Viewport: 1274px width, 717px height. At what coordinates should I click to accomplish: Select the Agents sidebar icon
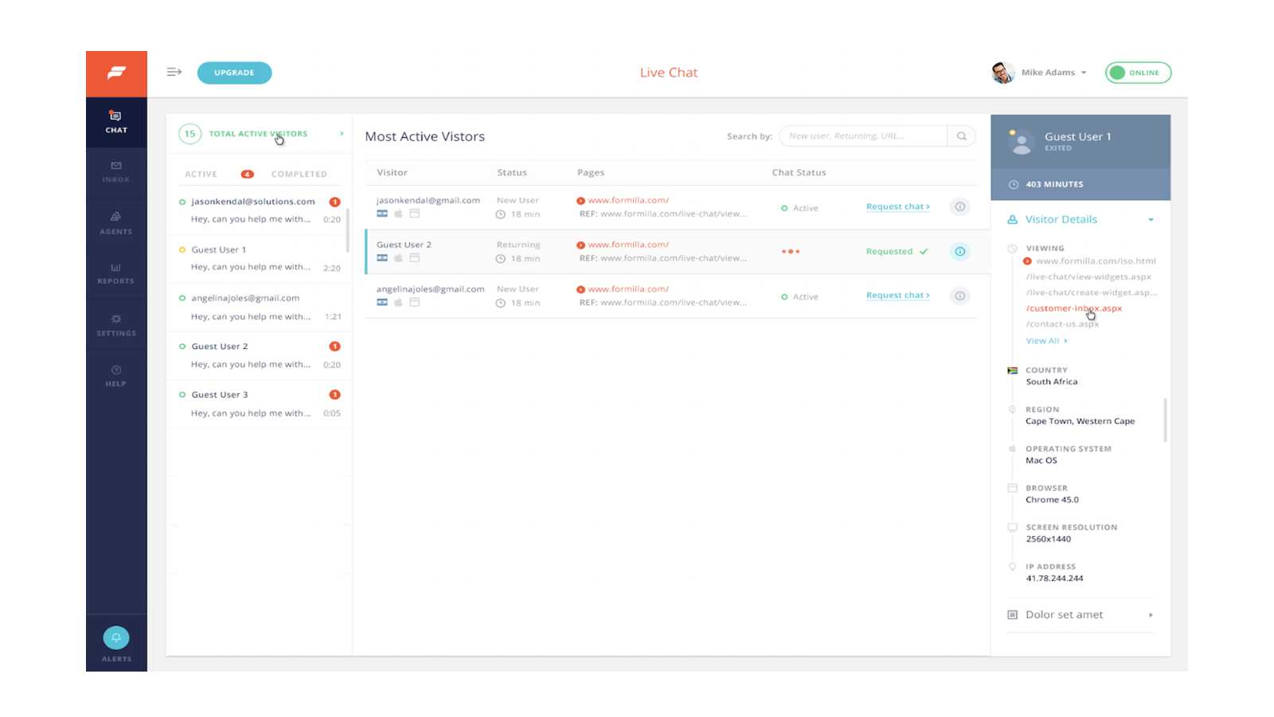click(x=116, y=223)
